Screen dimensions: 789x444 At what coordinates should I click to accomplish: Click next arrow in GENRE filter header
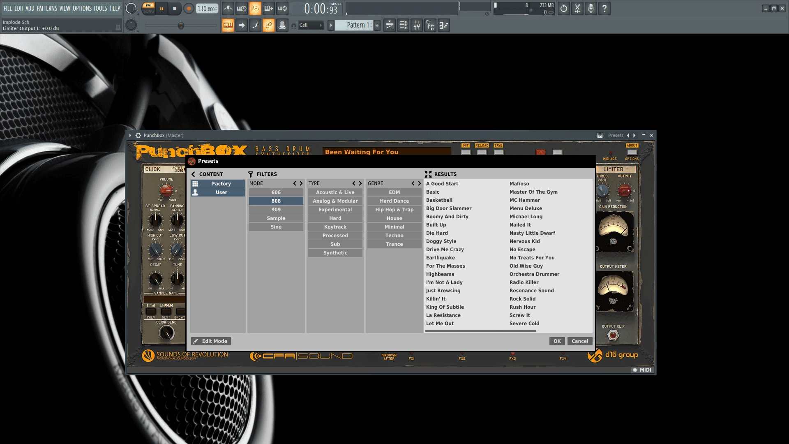(419, 183)
